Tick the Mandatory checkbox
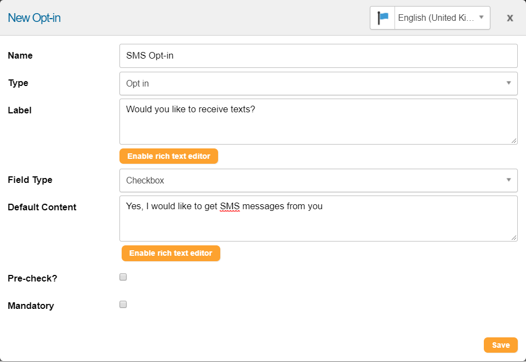This screenshot has height=362, width=526. click(x=123, y=304)
